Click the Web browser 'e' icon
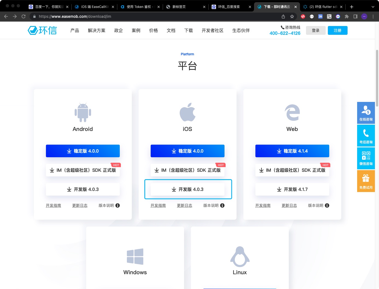379x289 pixels. 292,112
